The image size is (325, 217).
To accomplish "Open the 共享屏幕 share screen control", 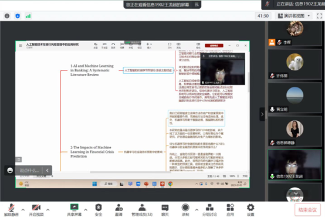I will (74, 210).
